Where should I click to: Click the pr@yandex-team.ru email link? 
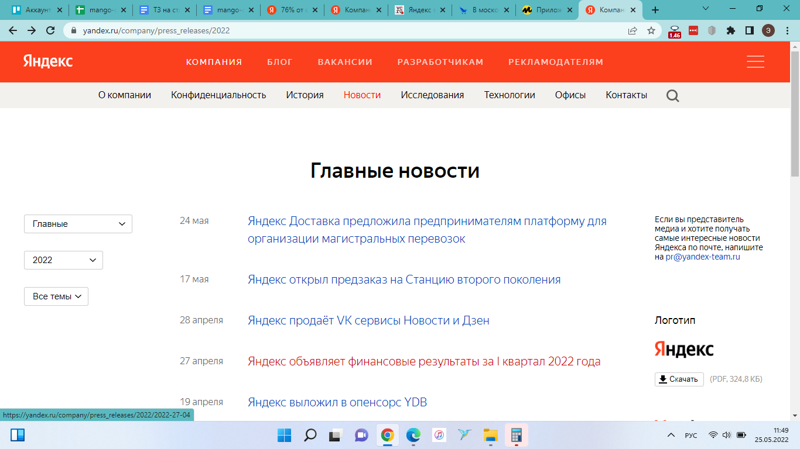(x=703, y=257)
